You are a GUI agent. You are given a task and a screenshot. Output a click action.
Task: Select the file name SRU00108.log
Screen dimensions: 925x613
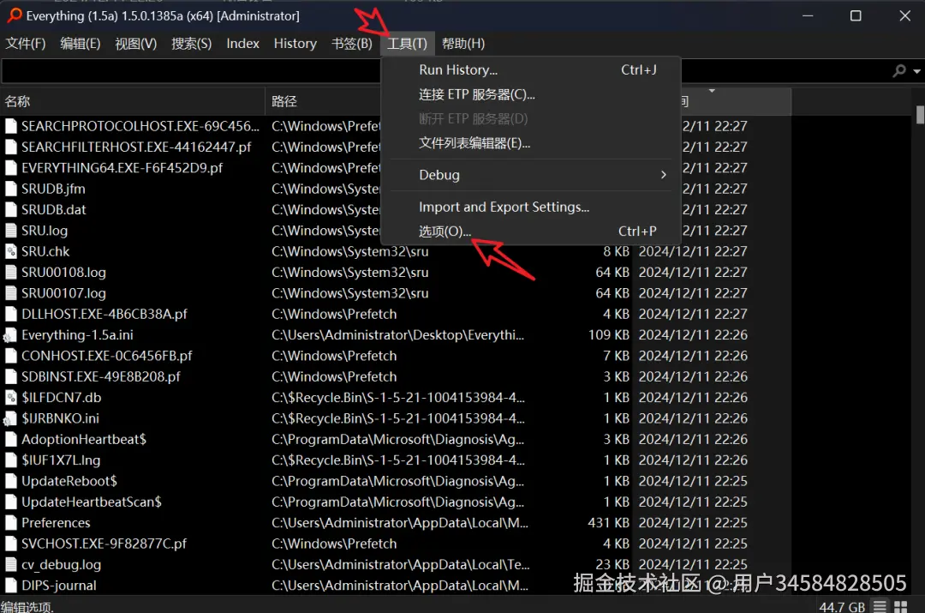(63, 273)
